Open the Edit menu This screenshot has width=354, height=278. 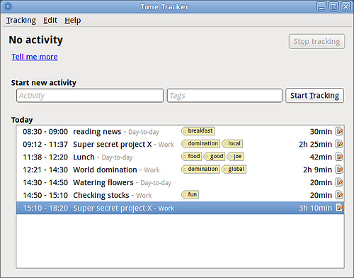[50, 21]
